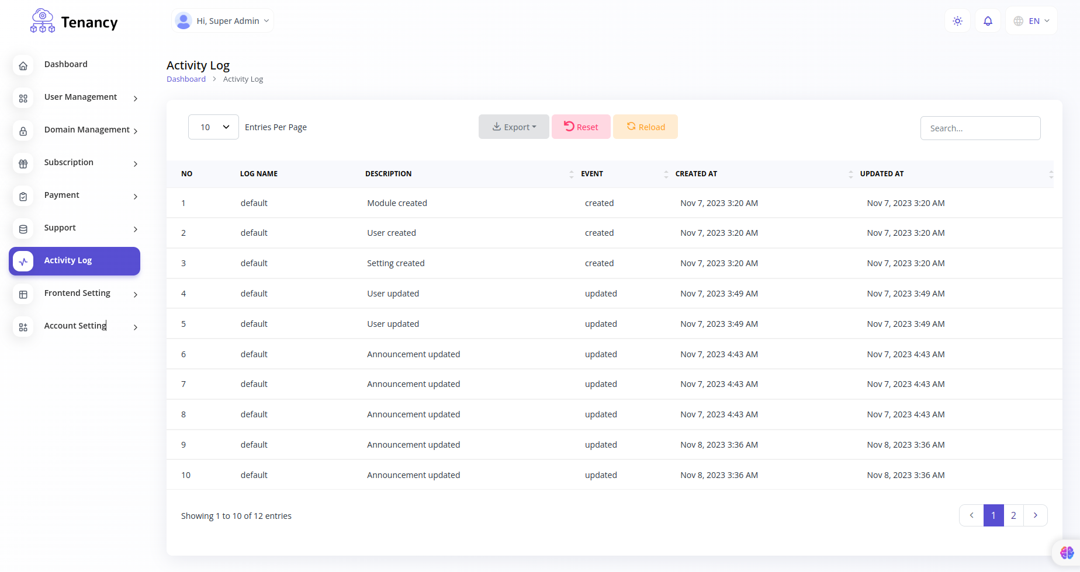1080x572 pixels.
Task: Select the Domain Management lock icon
Action: point(23,131)
